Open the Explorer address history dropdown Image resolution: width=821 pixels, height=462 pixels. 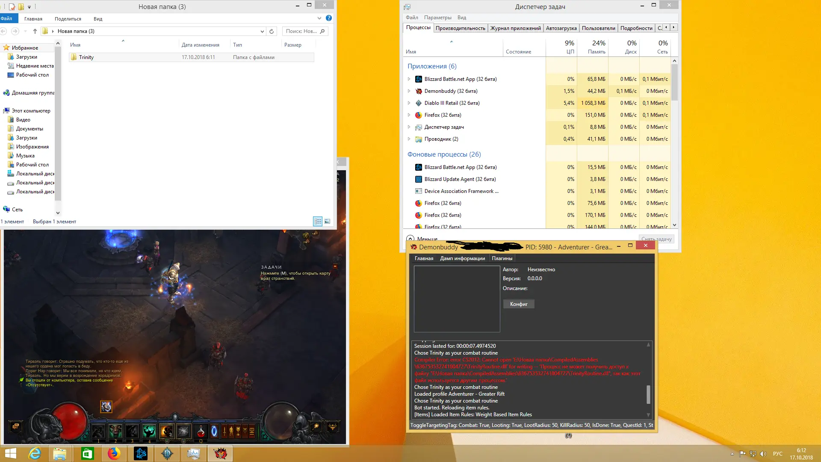pyautogui.click(x=262, y=31)
